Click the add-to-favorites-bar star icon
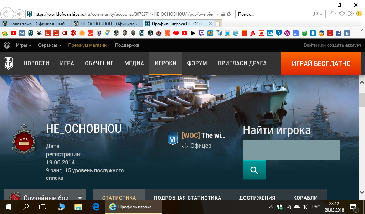This screenshot has width=365, height=214. click(x=5, y=33)
